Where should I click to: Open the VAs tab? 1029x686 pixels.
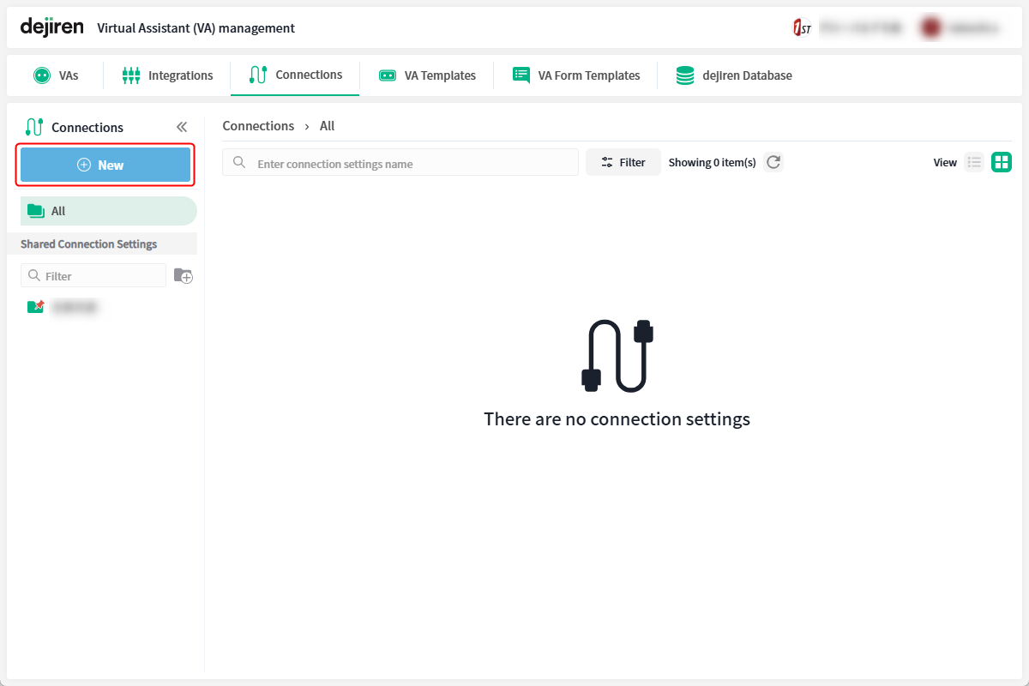click(56, 75)
